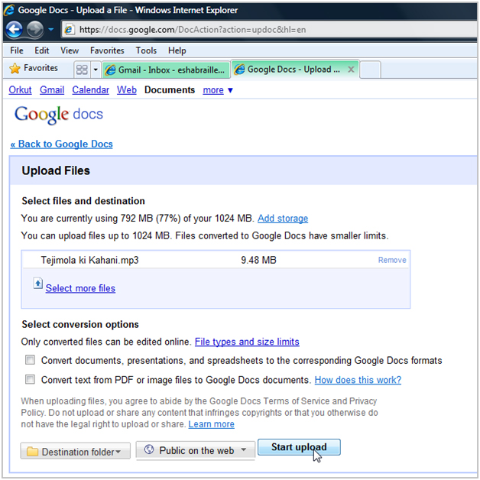Image resolution: width=480 pixels, height=480 pixels.
Task: Select the Google Docs Upload tab
Action: [x=289, y=70]
